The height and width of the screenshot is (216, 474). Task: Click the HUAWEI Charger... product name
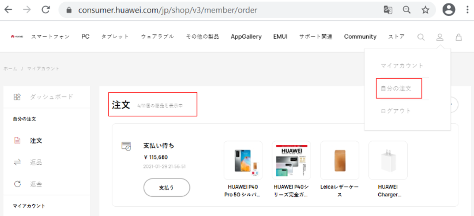click(x=388, y=191)
